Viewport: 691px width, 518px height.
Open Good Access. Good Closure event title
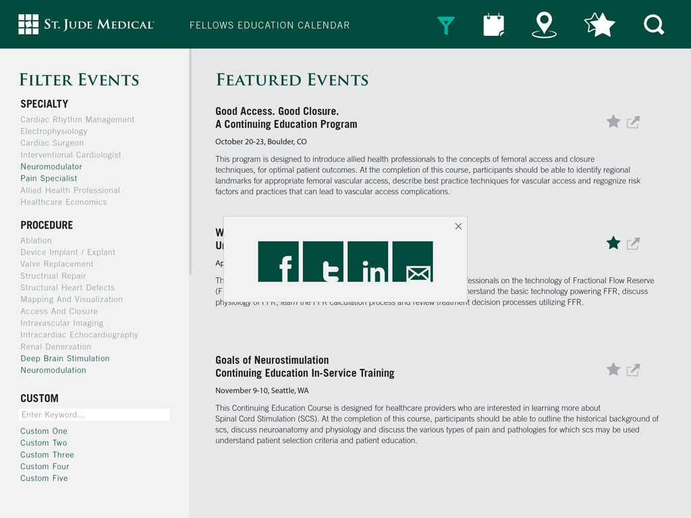pyautogui.click(x=286, y=117)
